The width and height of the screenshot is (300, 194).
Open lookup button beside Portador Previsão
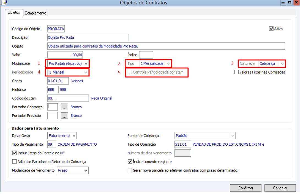pyautogui.click(x=64, y=115)
